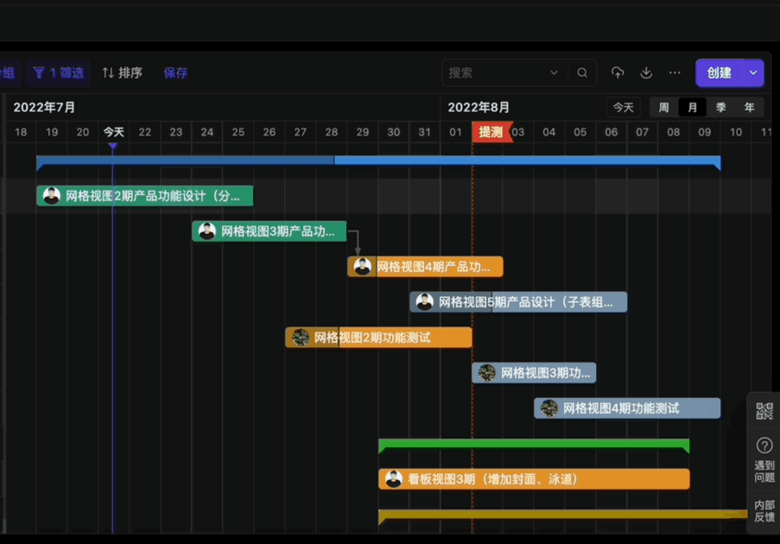This screenshot has width=780, height=544.
Task: Switch timeline scale to 年 (year)
Action: click(x=750, y=108)
